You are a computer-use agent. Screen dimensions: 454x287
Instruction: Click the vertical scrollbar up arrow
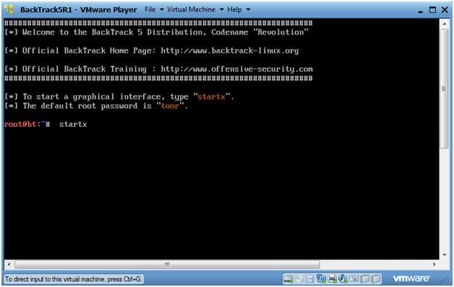pos(444,23)
